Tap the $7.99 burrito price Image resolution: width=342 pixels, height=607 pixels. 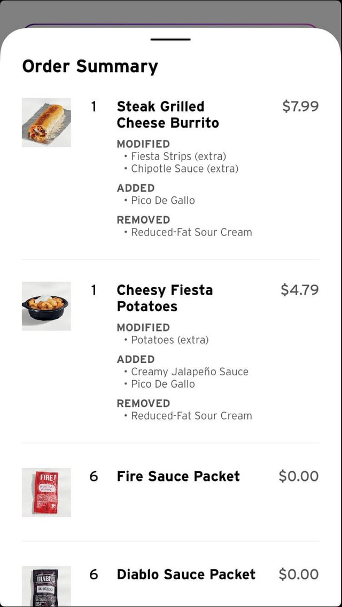tap(300, 106)
